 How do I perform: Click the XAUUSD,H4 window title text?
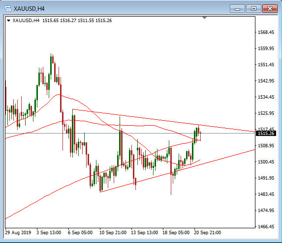coord(29,9)
